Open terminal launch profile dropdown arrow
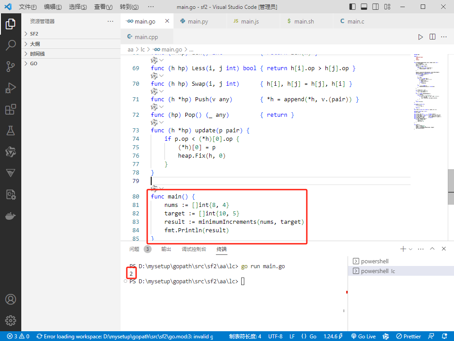454x341 pixels. coord(410,249)
